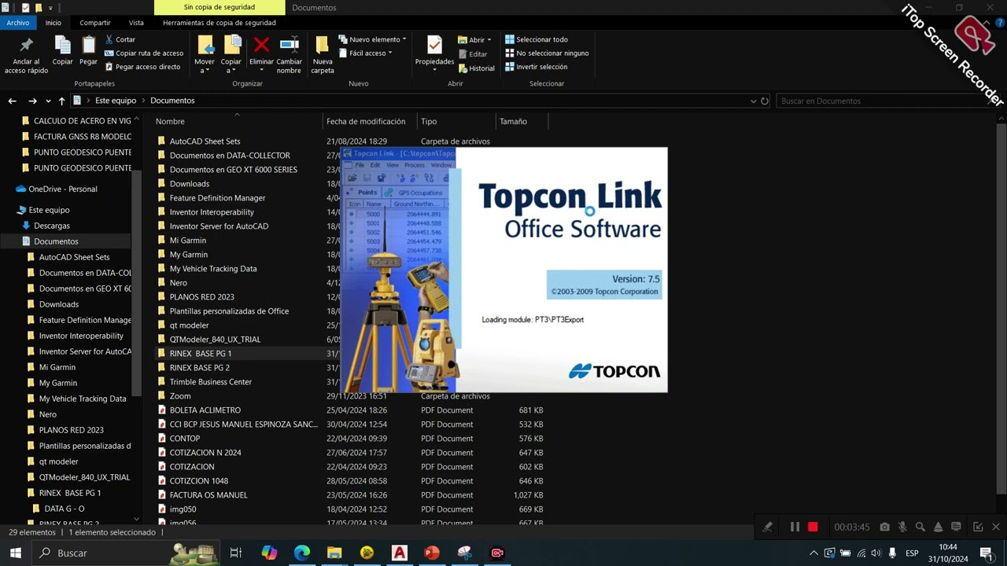
Task: Click the recorder spotlight cone icon
Action: click(x=939, y=527)
